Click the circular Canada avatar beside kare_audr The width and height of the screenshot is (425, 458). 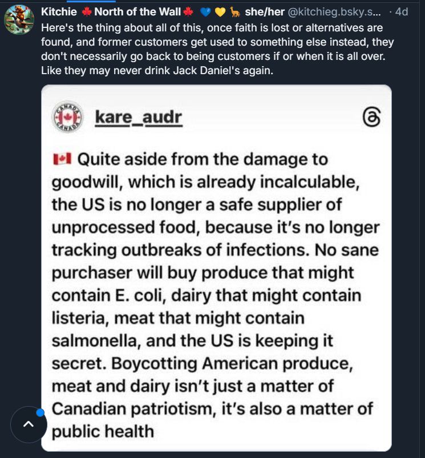pyautogui.click(x=67, y=117)
